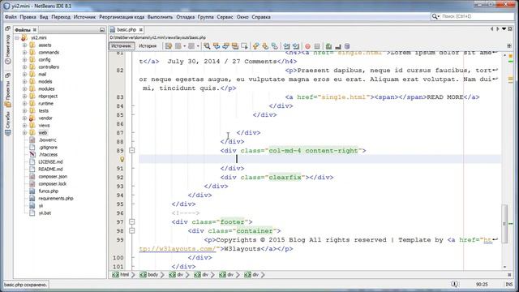This screenshot has height=292, width=519.
Task: Click the black bar-shaped toolbar icon
Action: click(x=338, y=46)
